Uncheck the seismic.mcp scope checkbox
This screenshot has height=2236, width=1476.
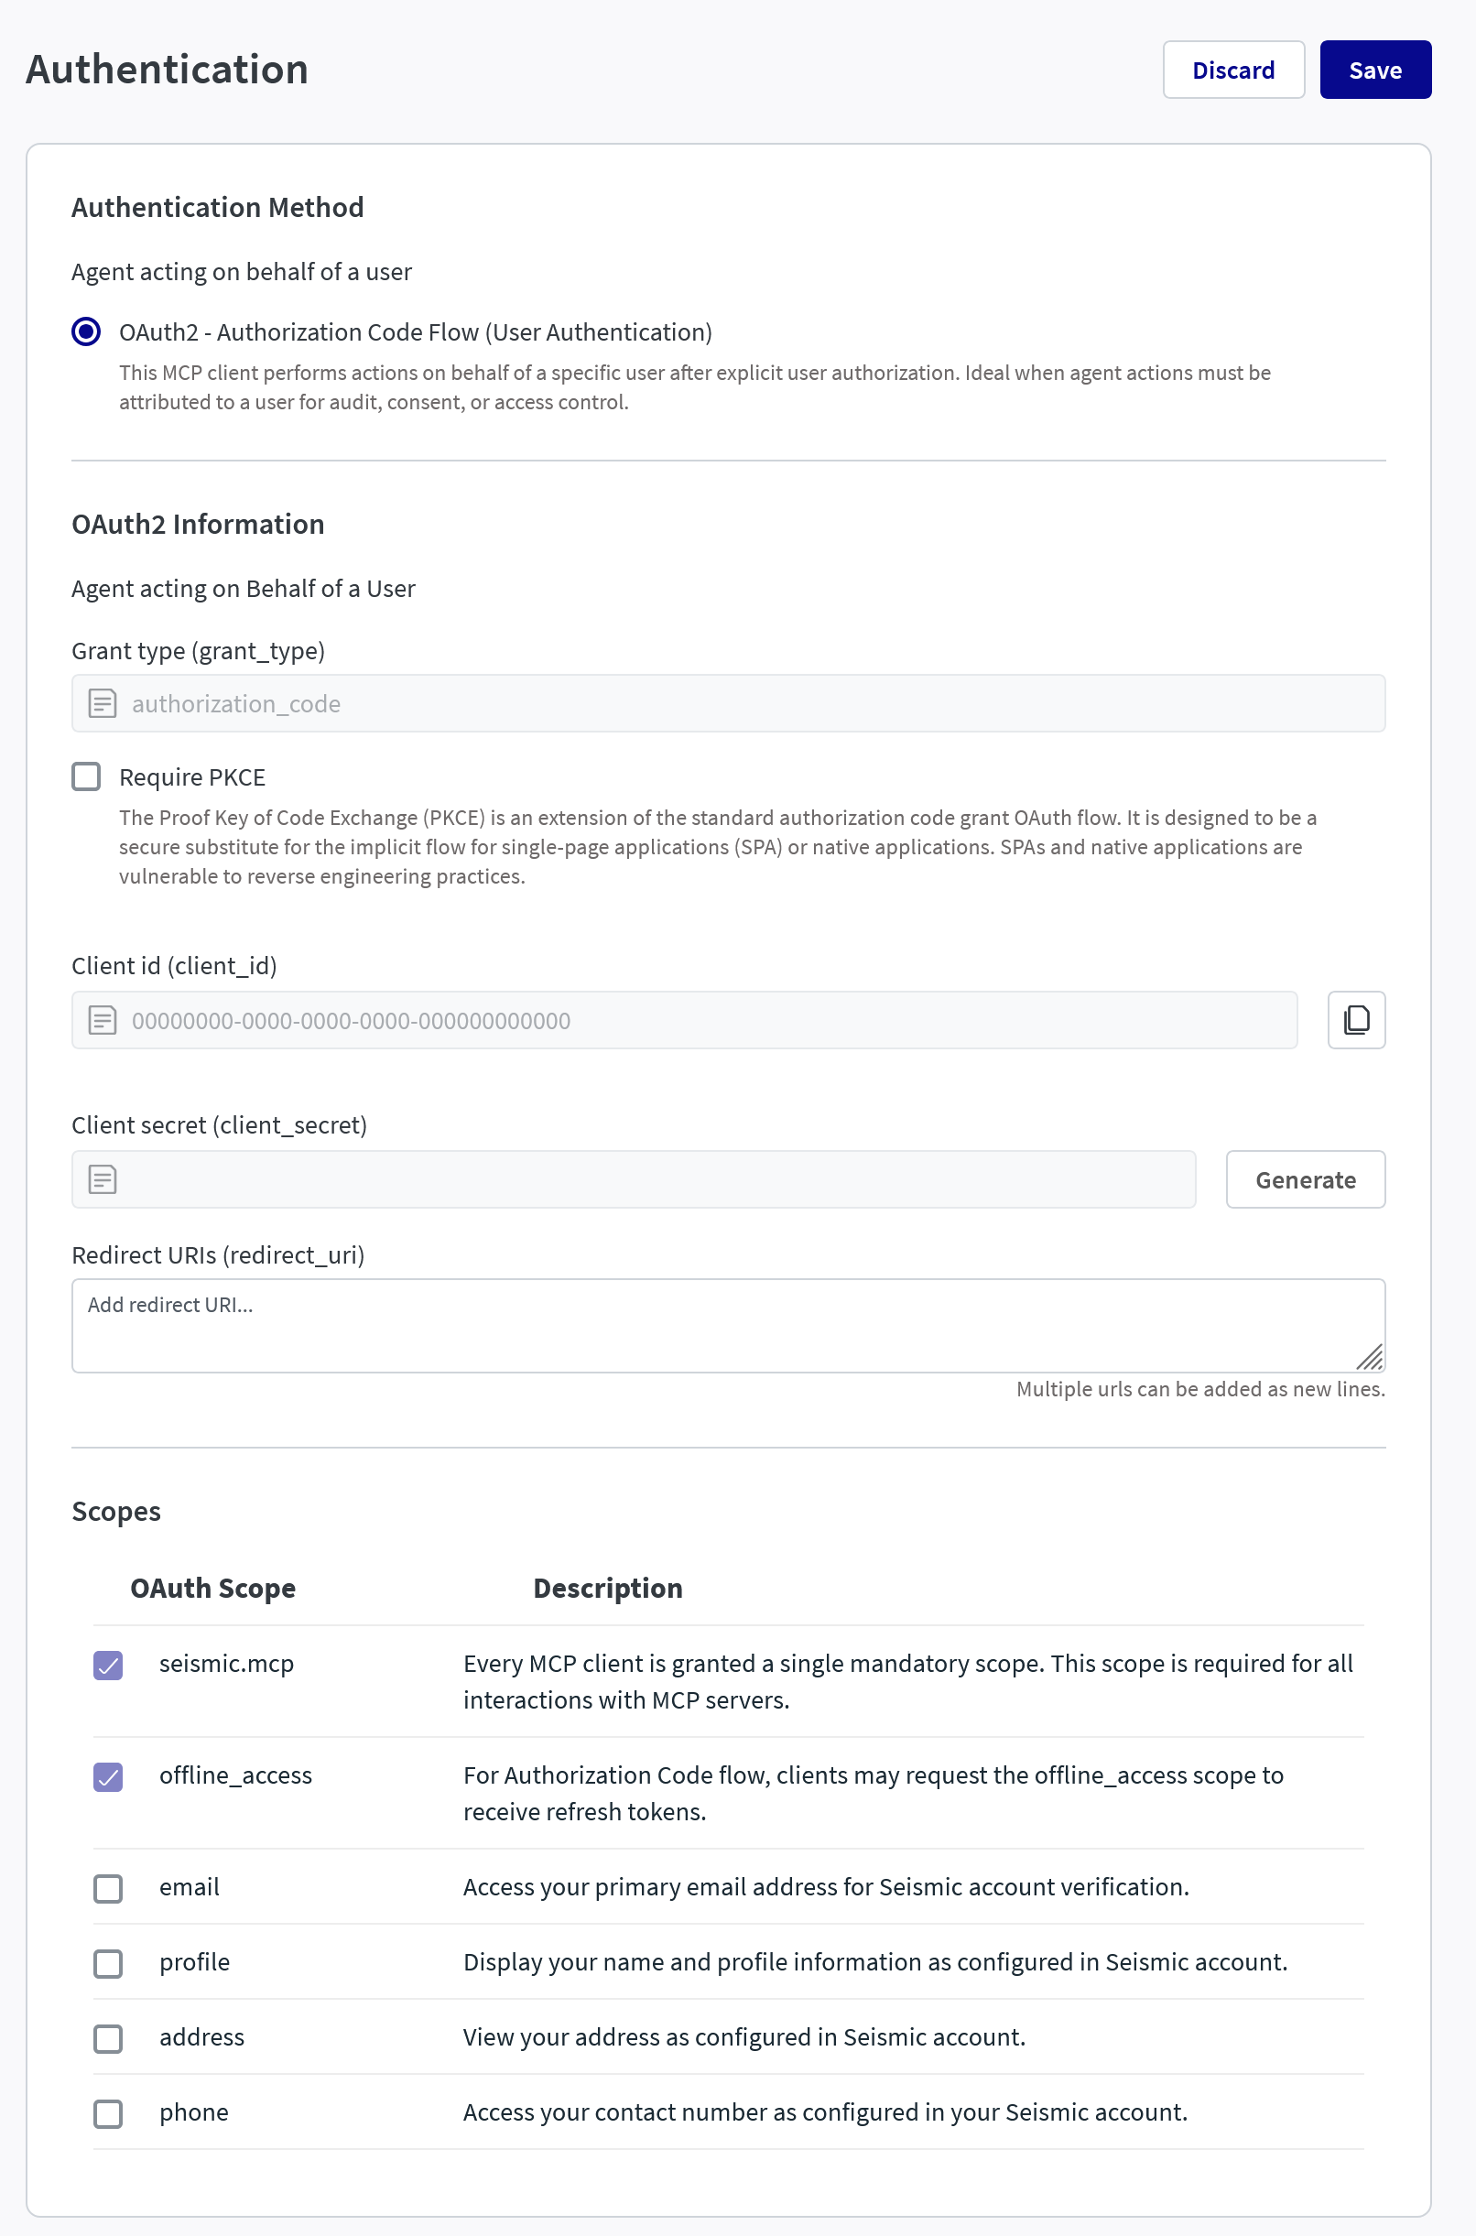[108, 1664]
